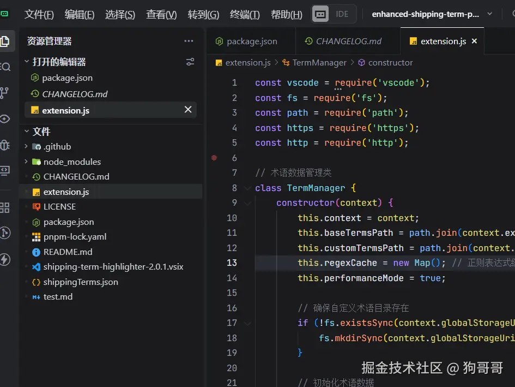Click the settings sliders icon beside 打开的编辑器
Viewport: 515px width, 387px height.
click(x=190, y=62)
